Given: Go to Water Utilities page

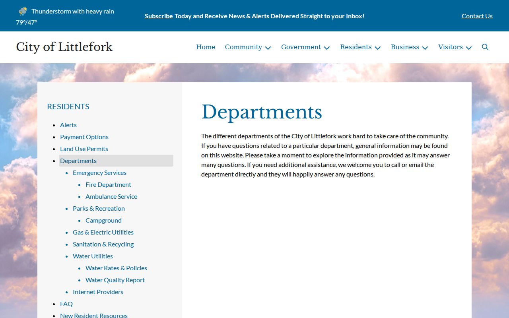Looking at the screenshot, I should pyautogui.click(x=93, y=256).
